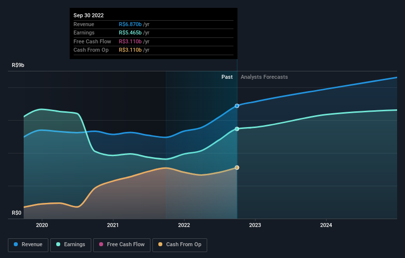The image size is (405, 258).
Task: Click the teal Earnings data point marker
Action: click(x=237, y=129)
